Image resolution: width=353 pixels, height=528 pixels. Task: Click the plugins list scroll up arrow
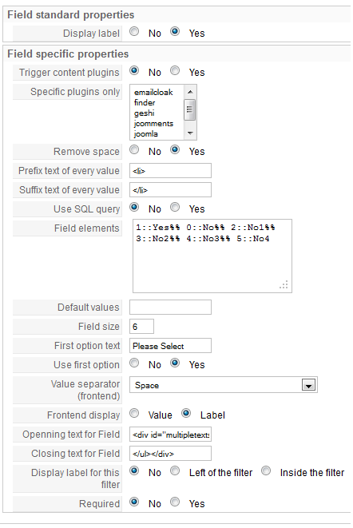coord(190,92)
